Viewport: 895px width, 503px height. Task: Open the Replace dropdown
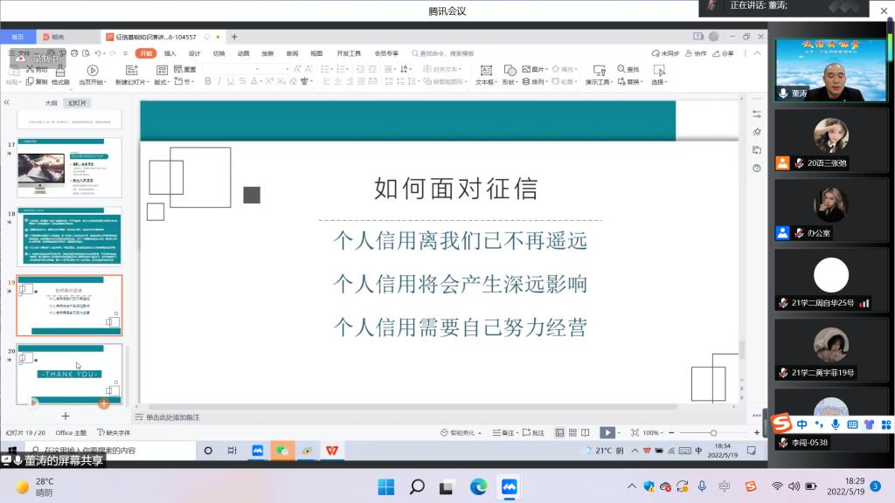[x=630, y=82]
